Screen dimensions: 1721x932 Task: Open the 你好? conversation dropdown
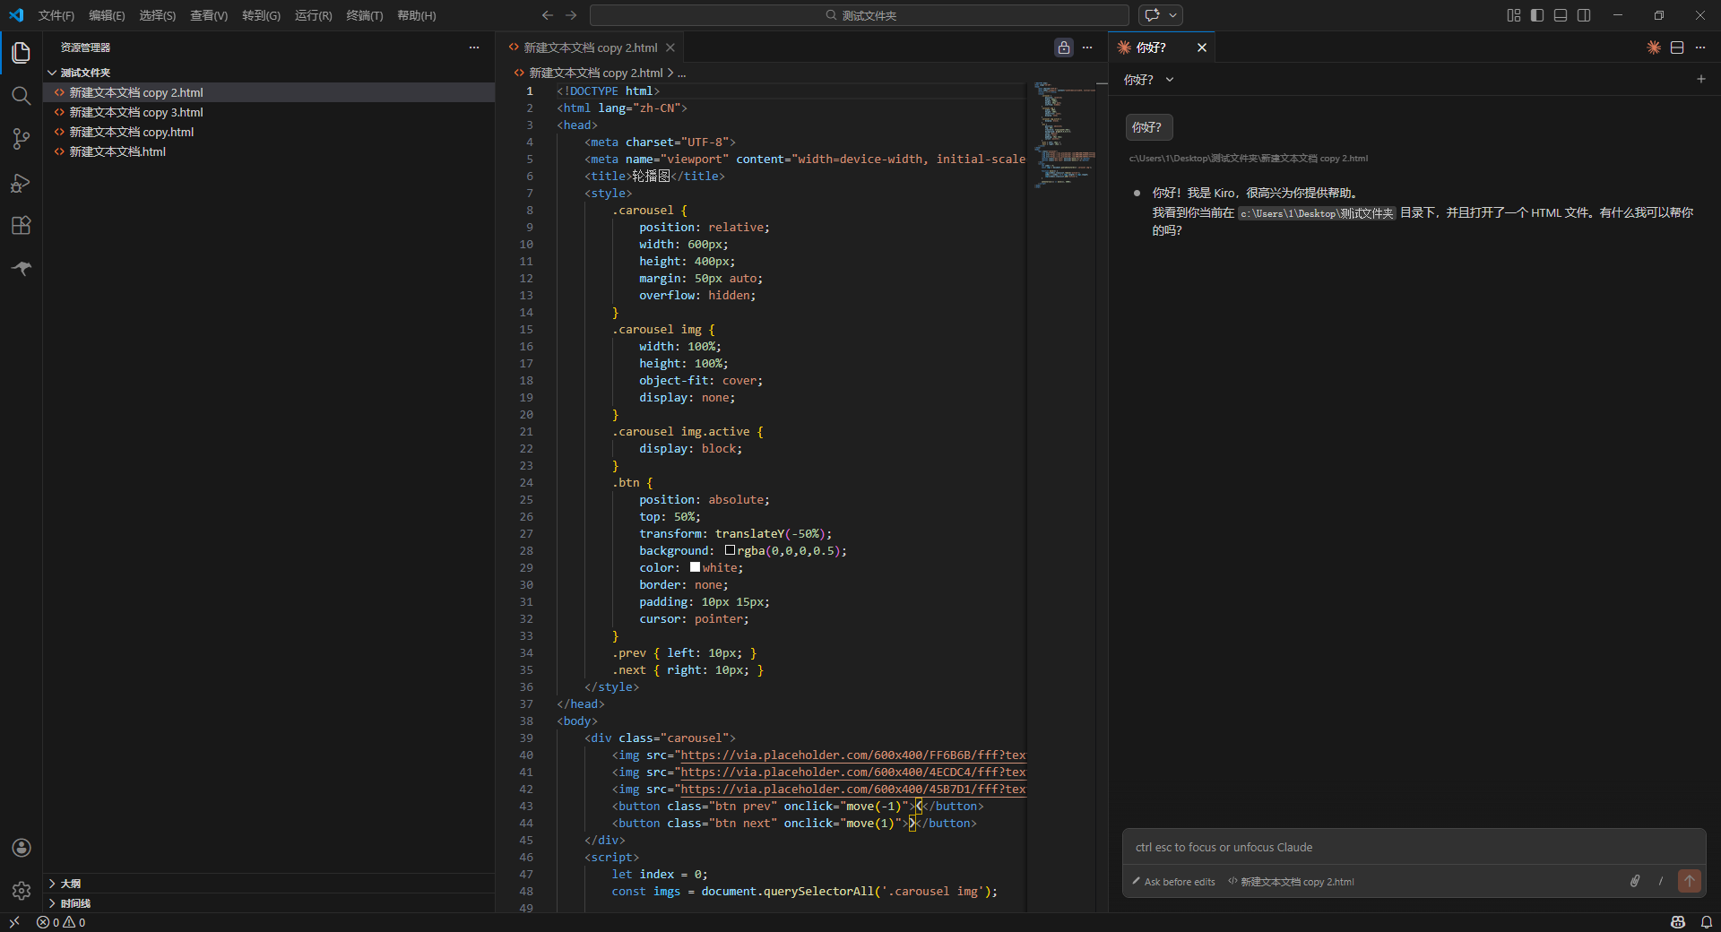(1149, 80)
